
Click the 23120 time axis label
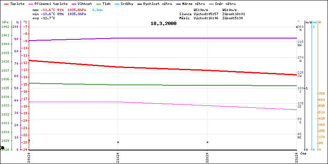click(296, 157)
